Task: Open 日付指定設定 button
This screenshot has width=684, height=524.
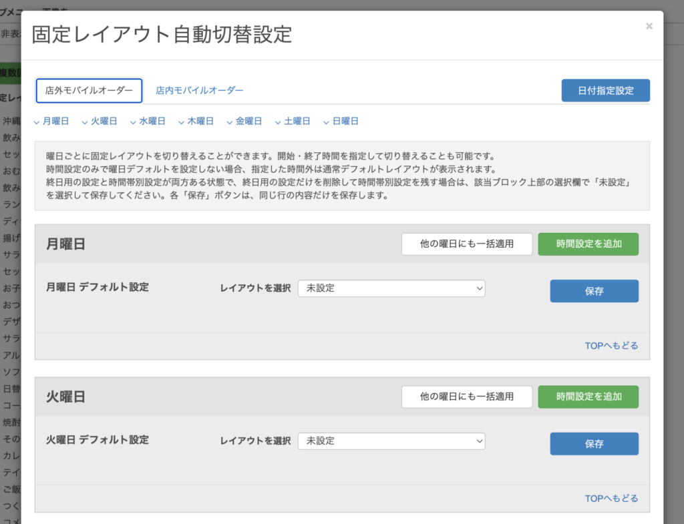Action: click(605, 91)
